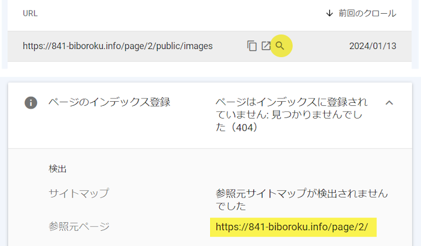Click the referring page URL https://841-biboroku.info/page/2/

point(292,227)
